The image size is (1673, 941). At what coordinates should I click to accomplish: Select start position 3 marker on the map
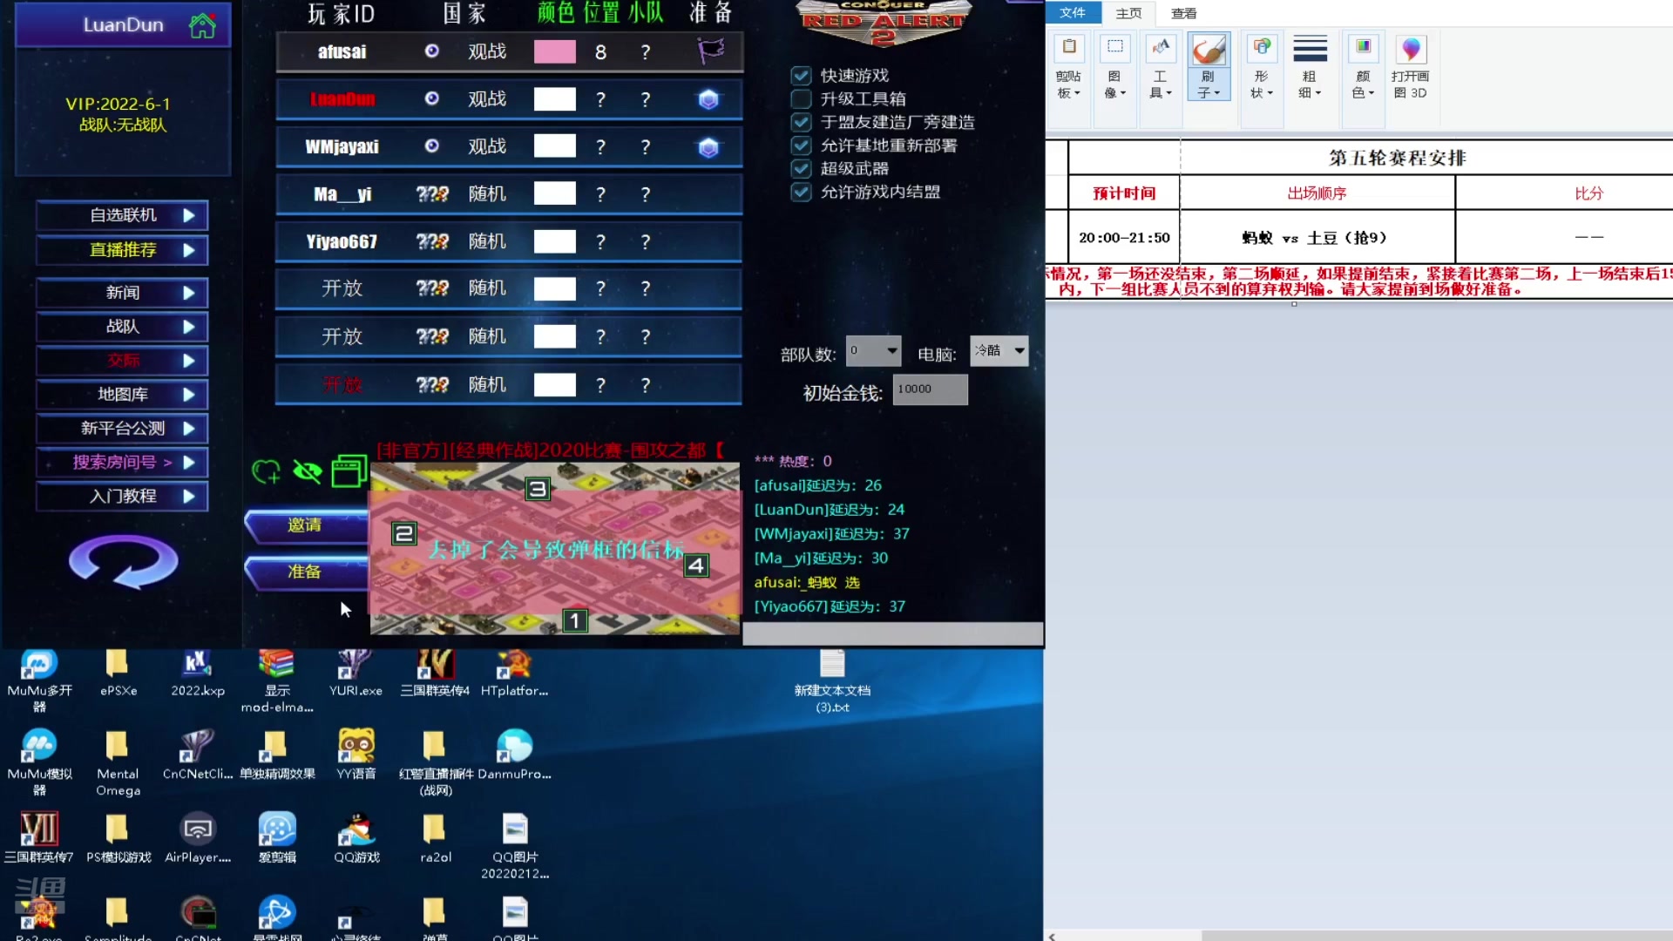click(538, 489)
